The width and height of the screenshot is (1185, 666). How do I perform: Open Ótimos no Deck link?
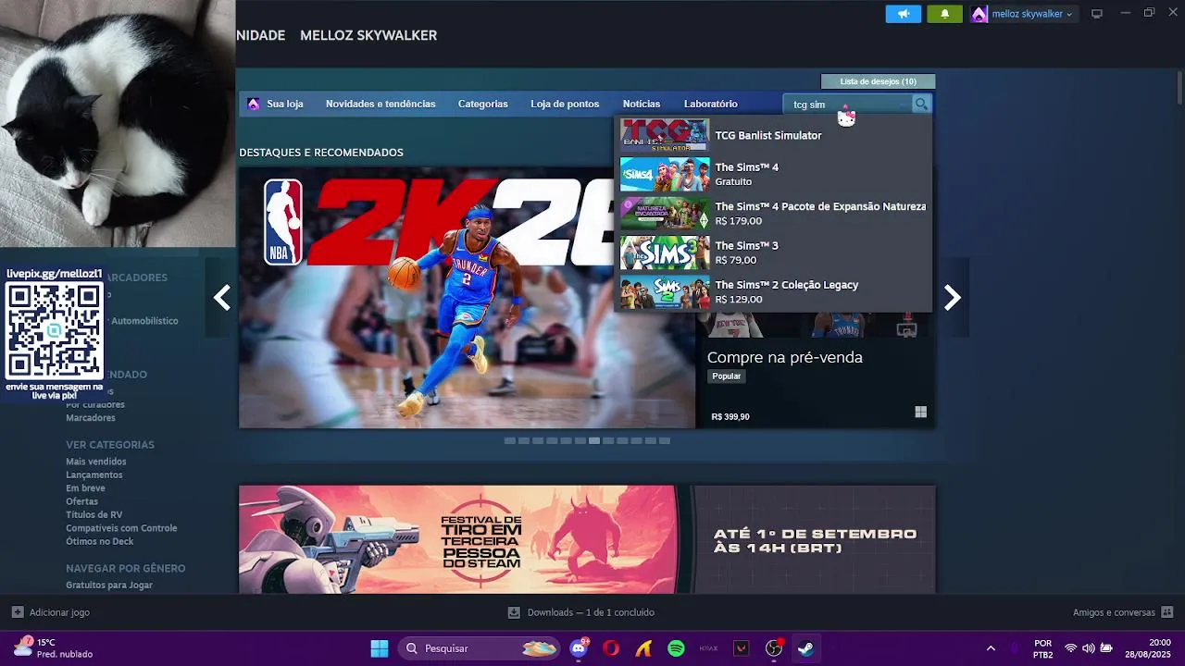pyautogui.click(x=100, y=541)
